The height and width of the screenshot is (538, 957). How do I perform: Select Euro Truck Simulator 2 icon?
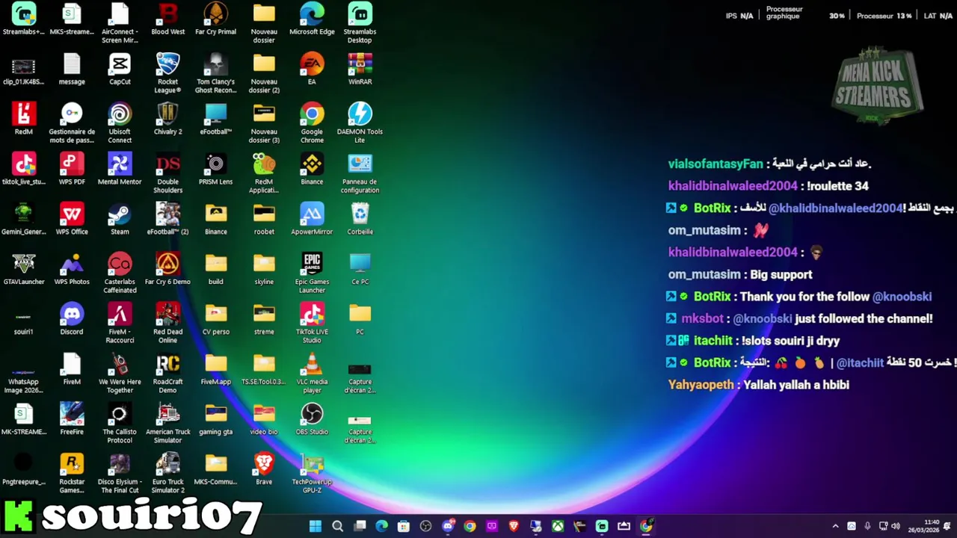167,474
